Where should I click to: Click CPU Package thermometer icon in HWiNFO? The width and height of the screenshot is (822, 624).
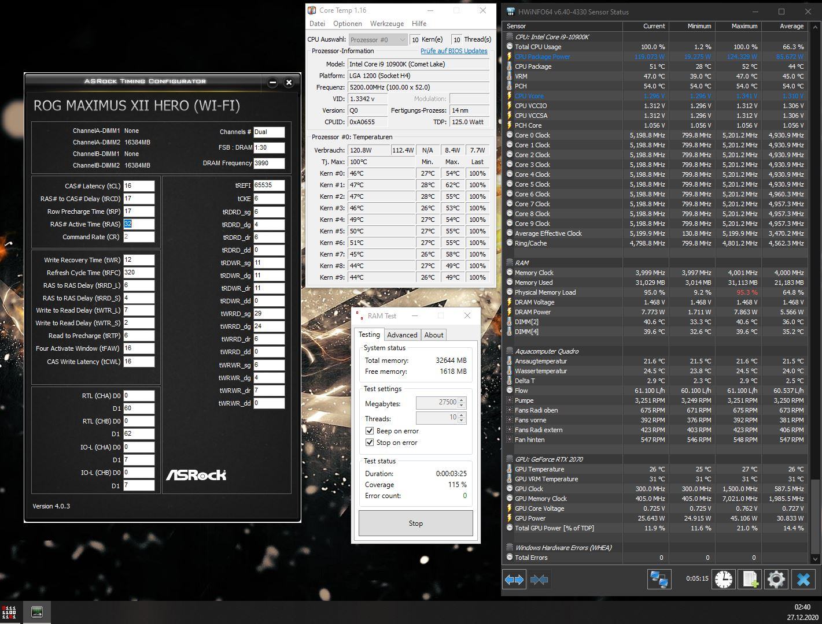click(510, 66)
